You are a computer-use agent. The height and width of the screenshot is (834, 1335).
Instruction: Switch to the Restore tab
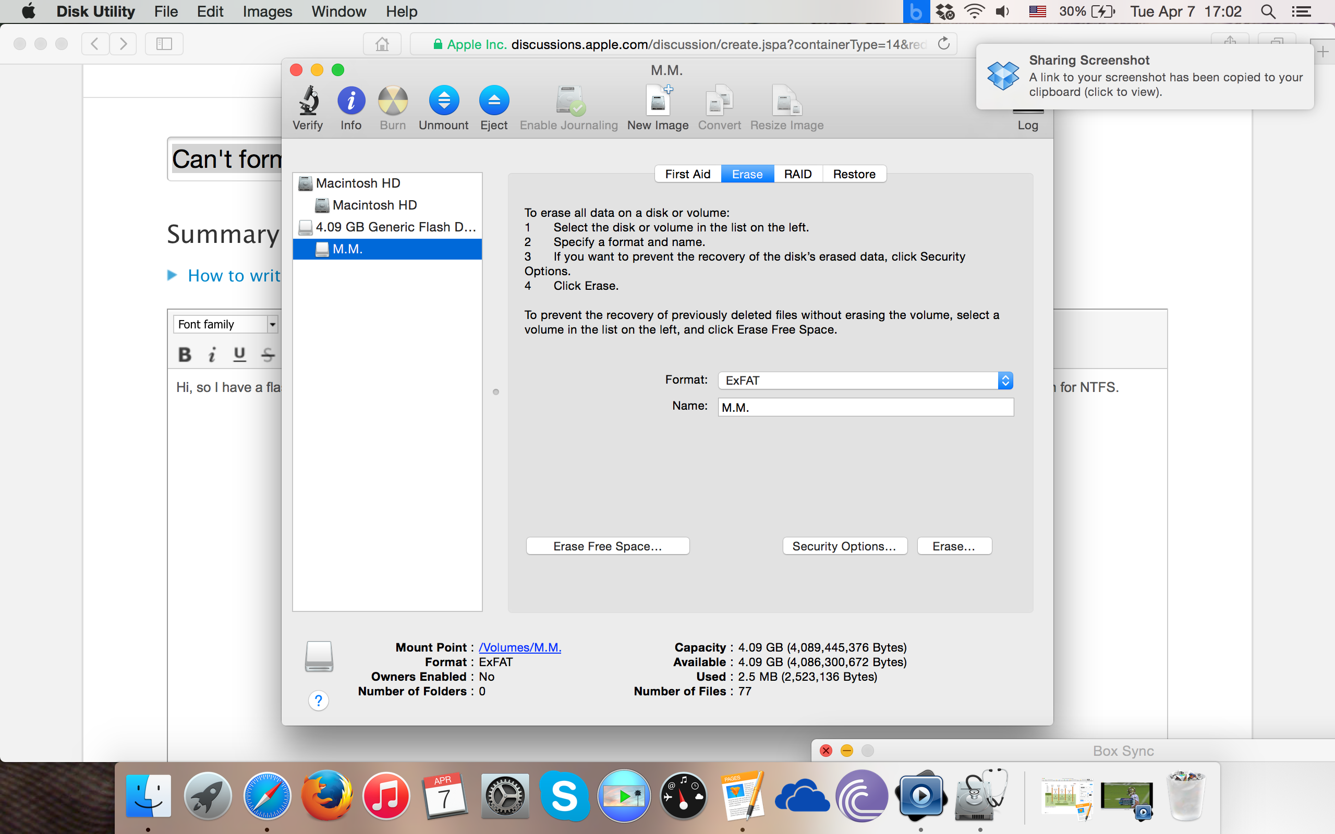(853, 174)
